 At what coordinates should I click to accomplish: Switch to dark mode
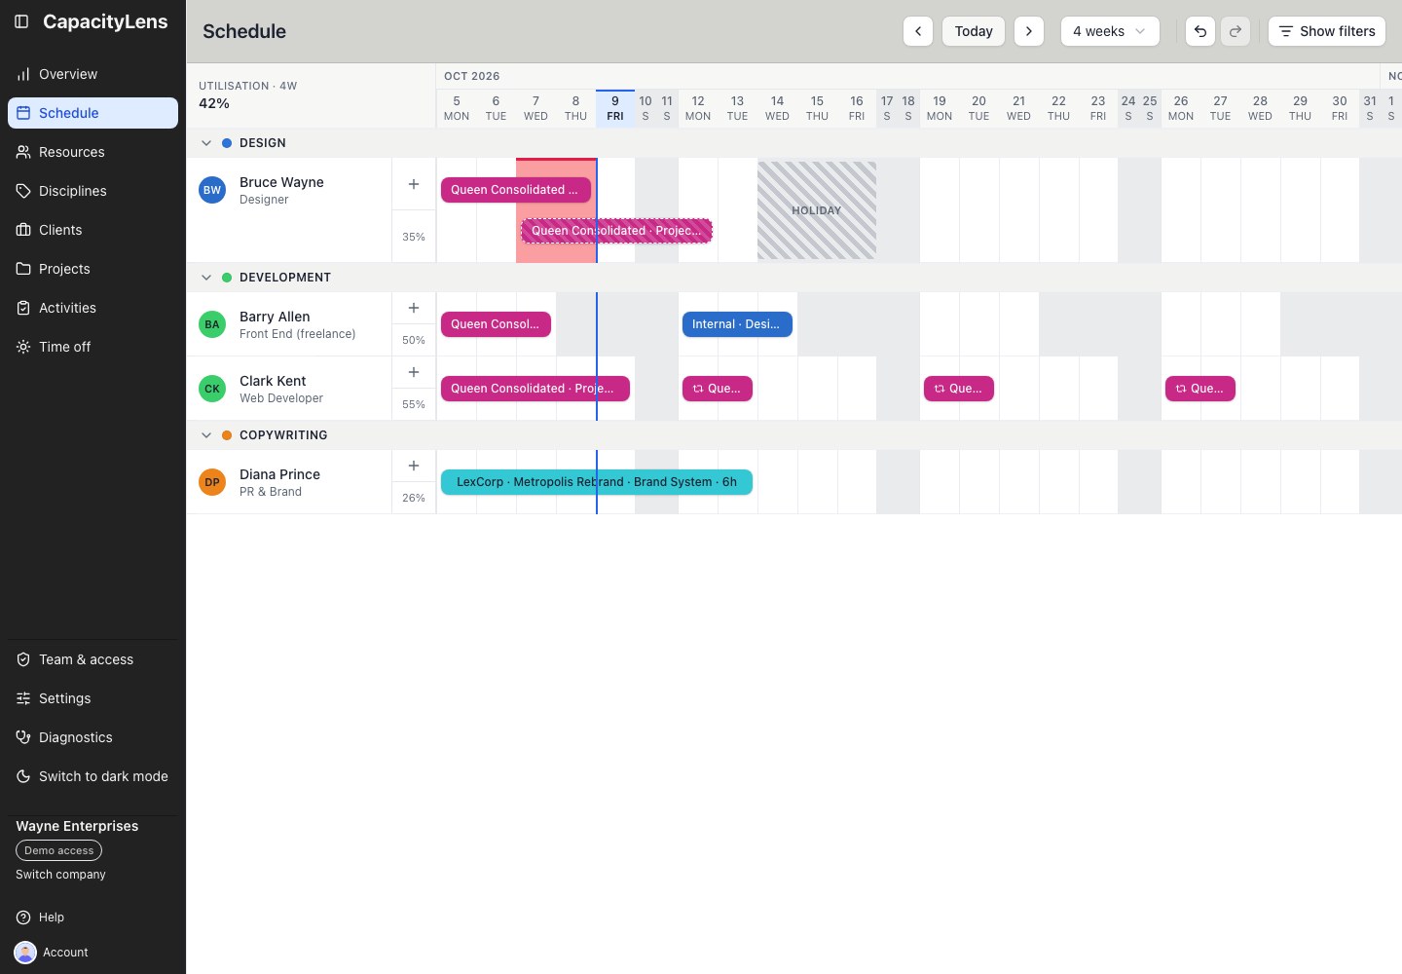tap(92, 776)
